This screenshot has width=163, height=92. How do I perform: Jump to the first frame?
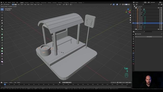(x=63, y=83)
